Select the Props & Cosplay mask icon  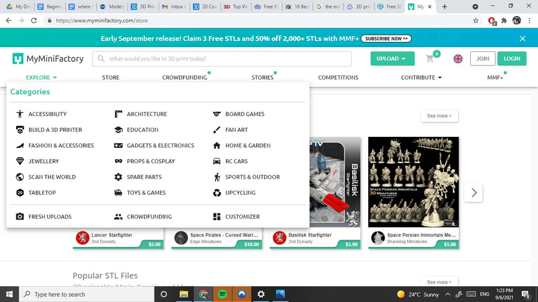tap(118, 161)
